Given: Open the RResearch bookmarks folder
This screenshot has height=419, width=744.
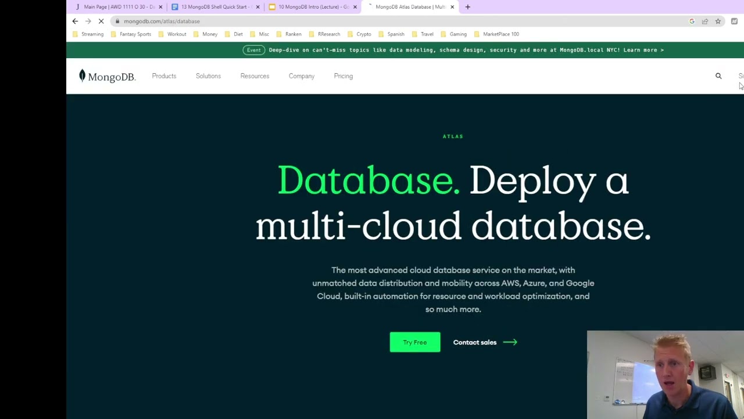Looking at the screenshot, I should [x=324, y=34].
